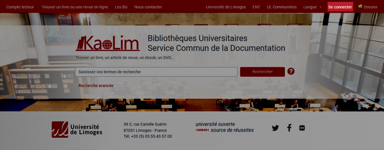
Task: Open the Recherche avancée link
Action: [96, 85]
